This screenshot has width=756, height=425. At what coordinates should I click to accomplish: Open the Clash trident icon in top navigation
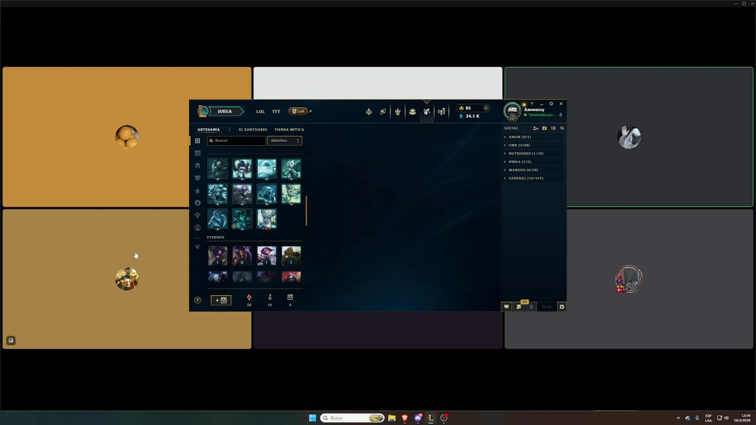[x=369, y=111]
